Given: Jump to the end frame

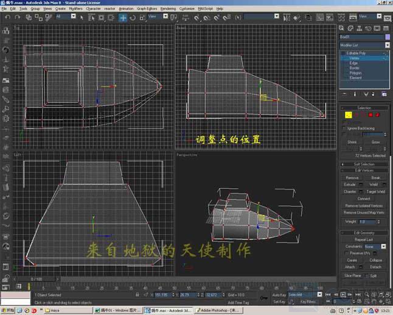Looking at the screenshot, I should [358, 294].
